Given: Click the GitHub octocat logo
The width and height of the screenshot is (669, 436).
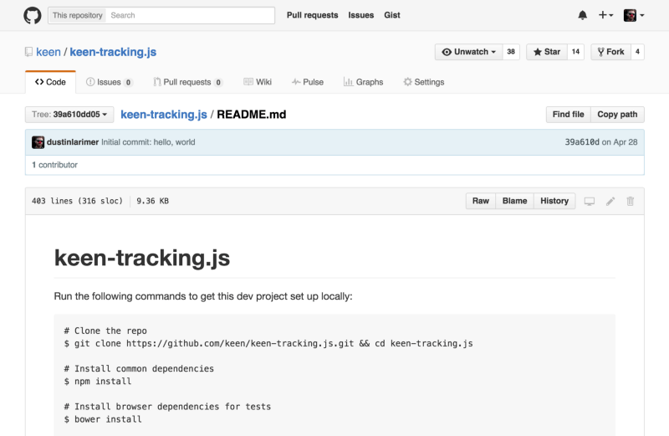Looking at the screenshot, I should coord(33,15).
